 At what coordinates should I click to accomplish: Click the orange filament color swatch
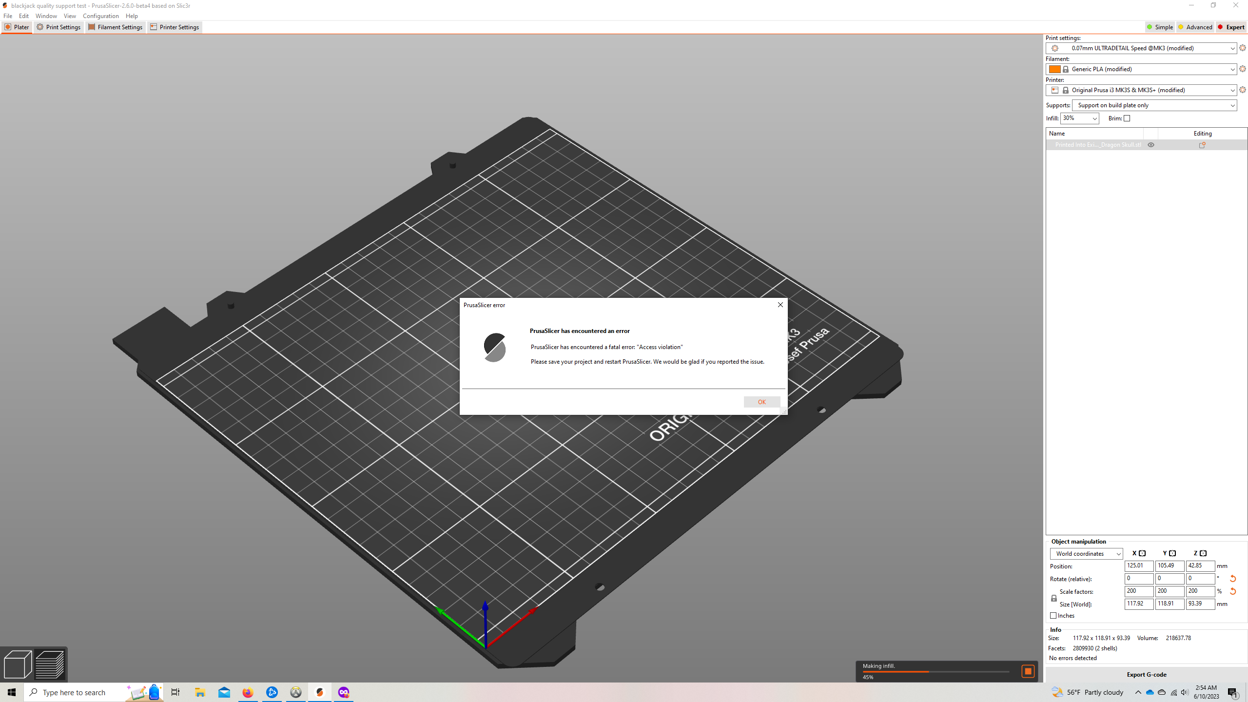(x=1055, y=69)
